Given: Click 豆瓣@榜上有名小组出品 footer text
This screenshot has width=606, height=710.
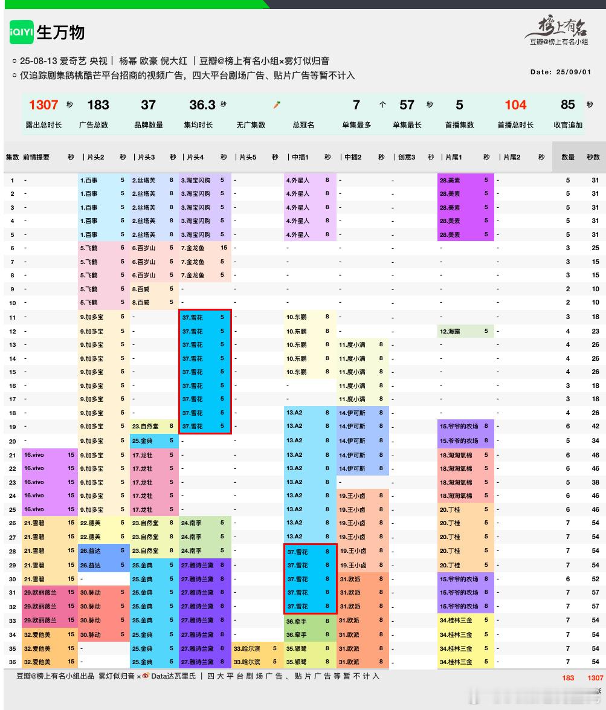Looking at the screenshot, I should tap(55, 676).
